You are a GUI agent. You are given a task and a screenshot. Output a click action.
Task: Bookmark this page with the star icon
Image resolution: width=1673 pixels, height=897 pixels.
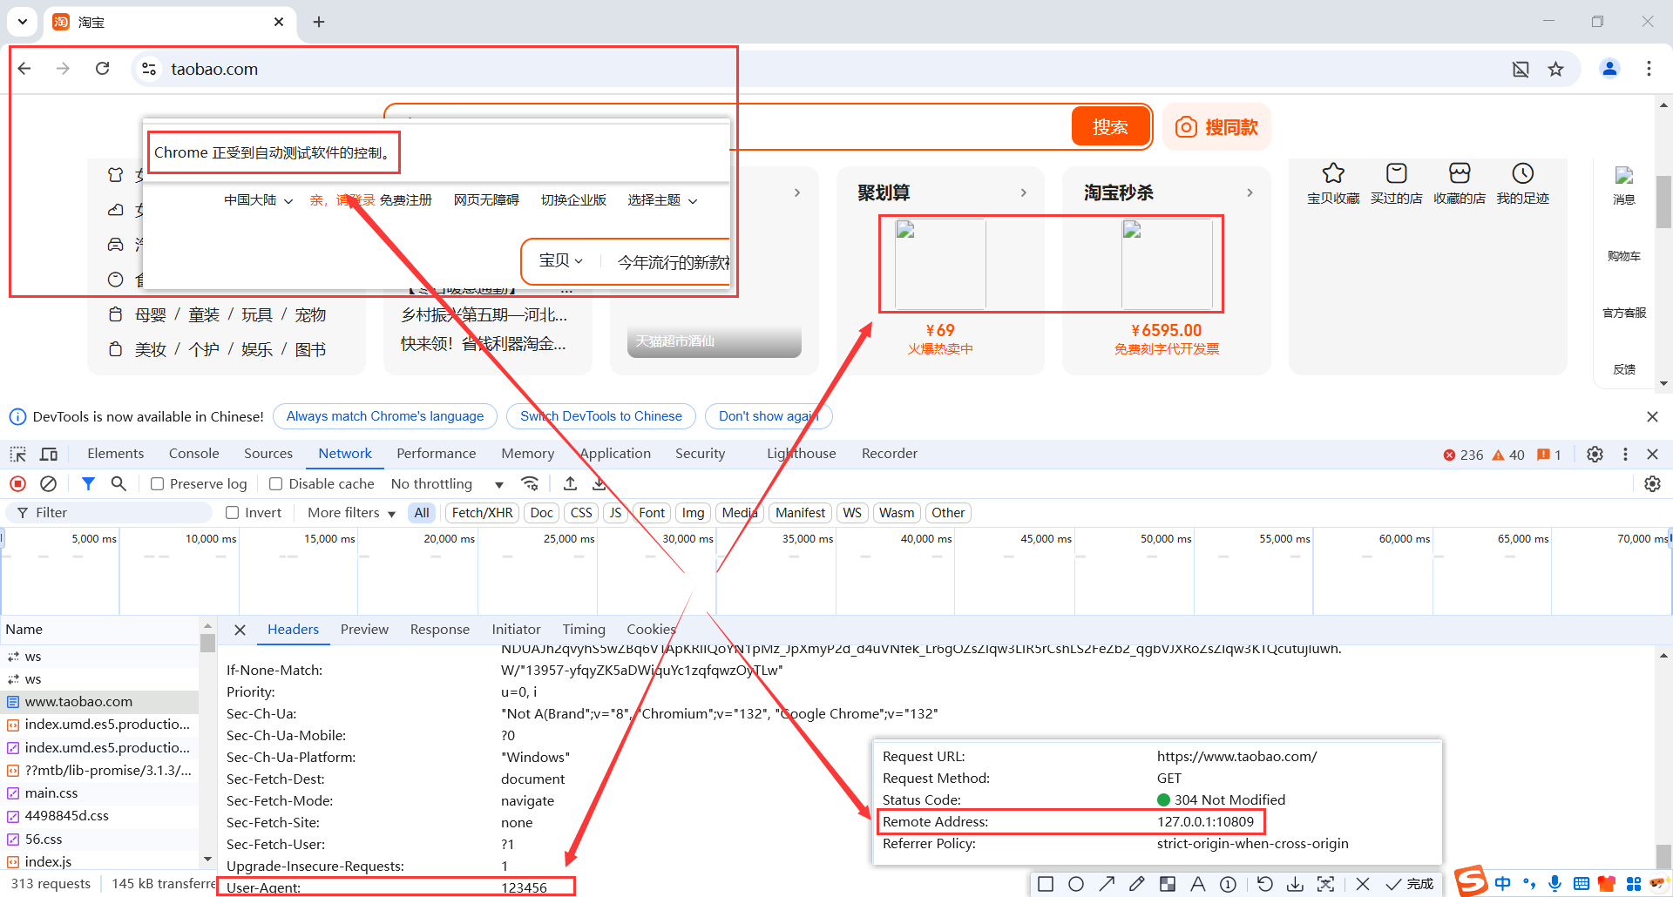1555,69
